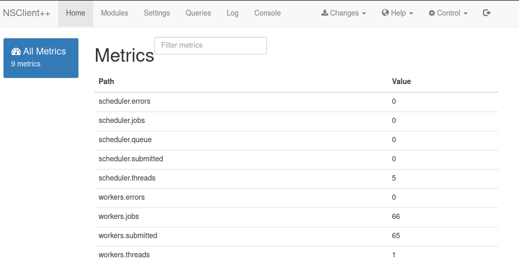
Task: Switch to the Queries tab
Action: (198, 13)
